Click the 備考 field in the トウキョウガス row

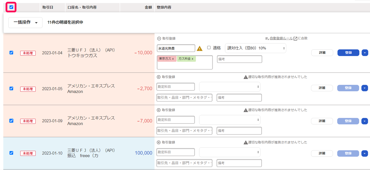click(240, 59)
